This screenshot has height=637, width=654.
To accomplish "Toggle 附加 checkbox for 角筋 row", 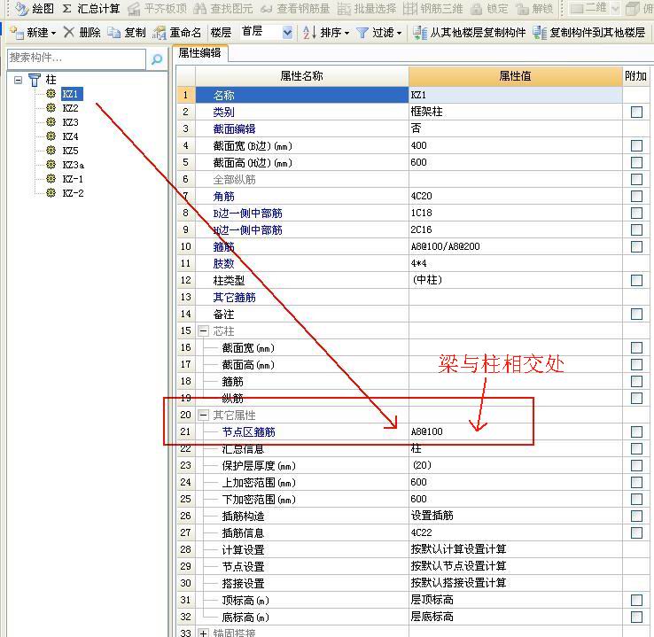I will click(636, 196).
